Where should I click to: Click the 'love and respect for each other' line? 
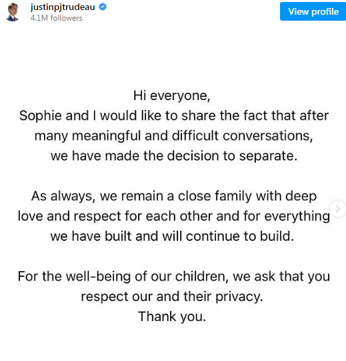coord(174,216)
